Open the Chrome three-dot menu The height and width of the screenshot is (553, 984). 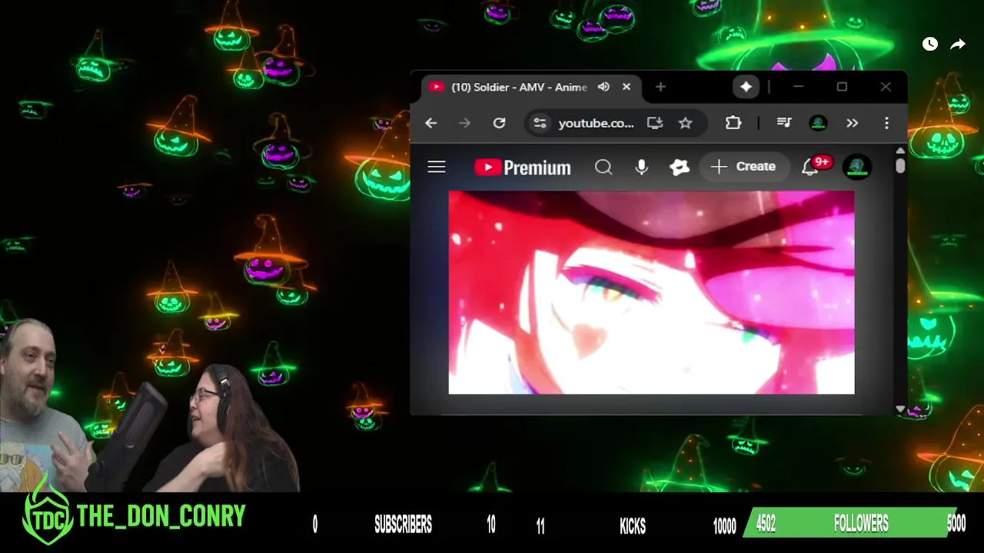886,123
